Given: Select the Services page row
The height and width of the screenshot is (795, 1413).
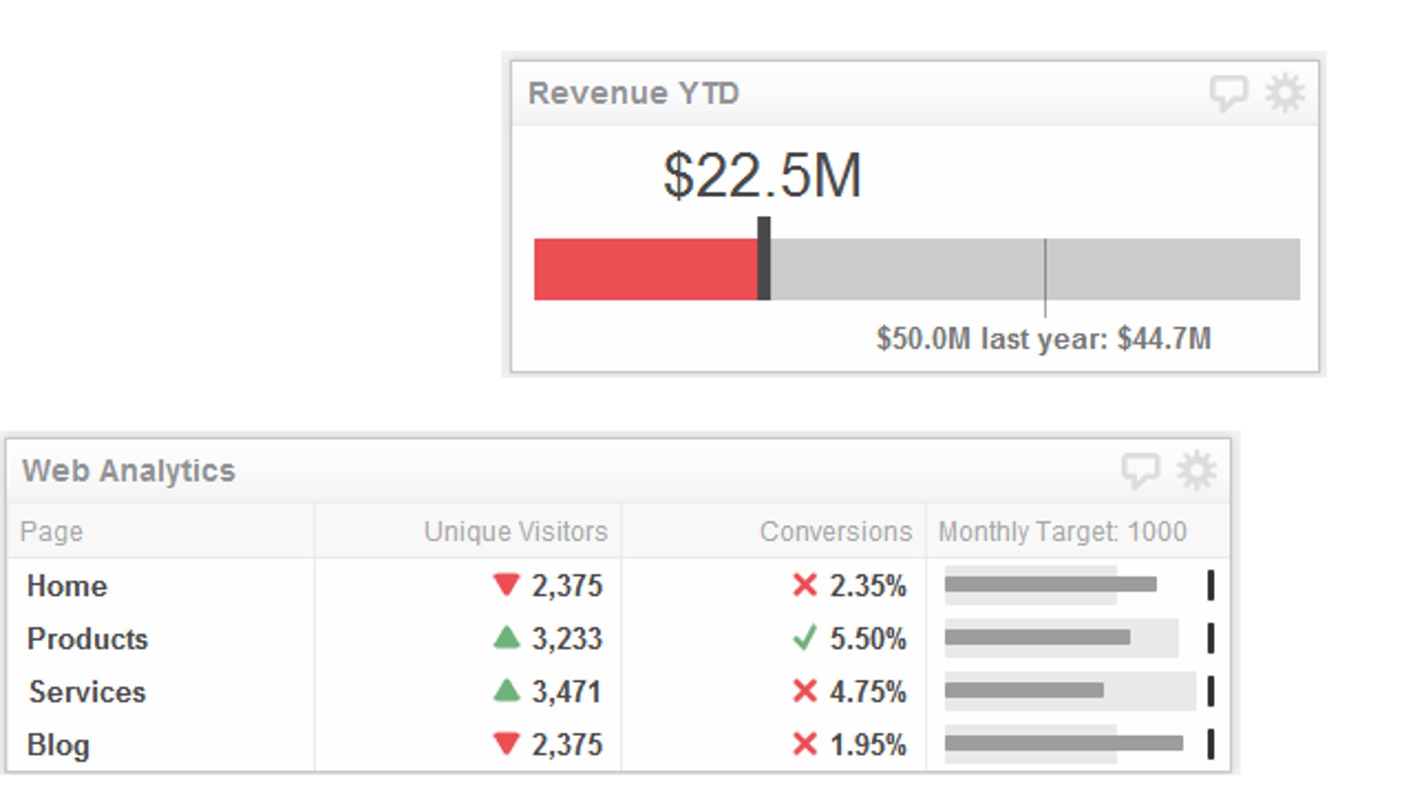Looking at the screenshot, I should tap(87, 692).
